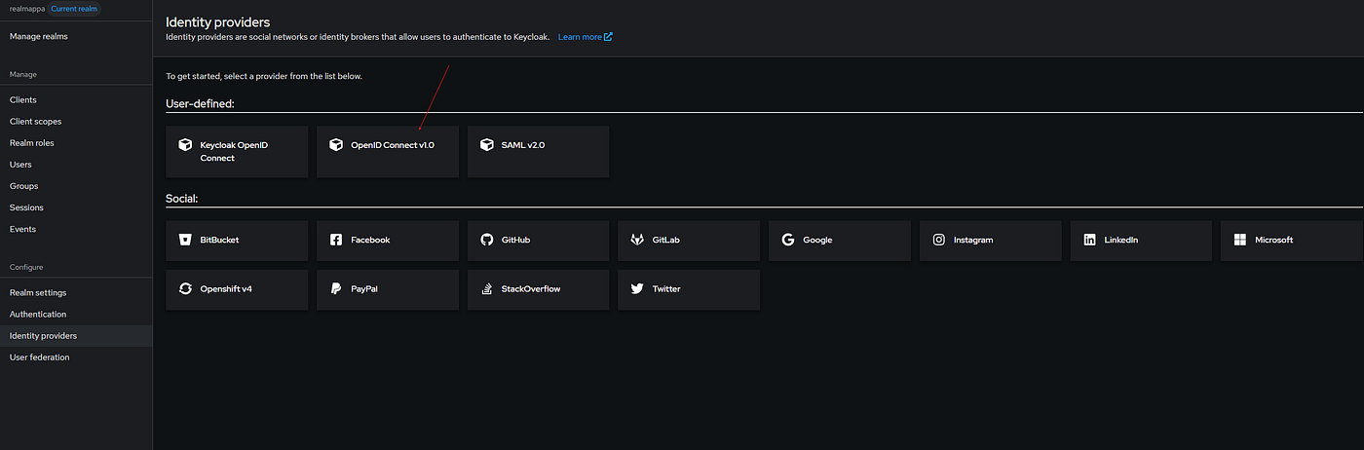Add Openshift v4 as identity provider

pyautogui.click(x=237, y=289)
